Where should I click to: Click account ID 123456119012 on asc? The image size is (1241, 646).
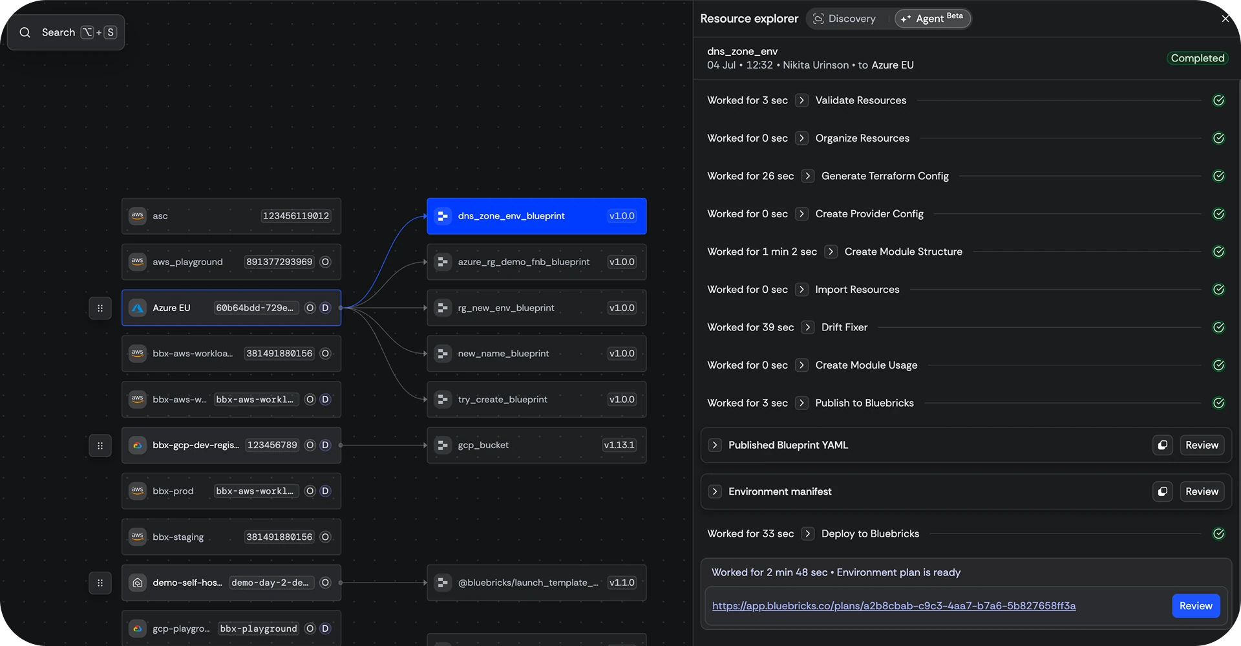click(x=296, y=216)
